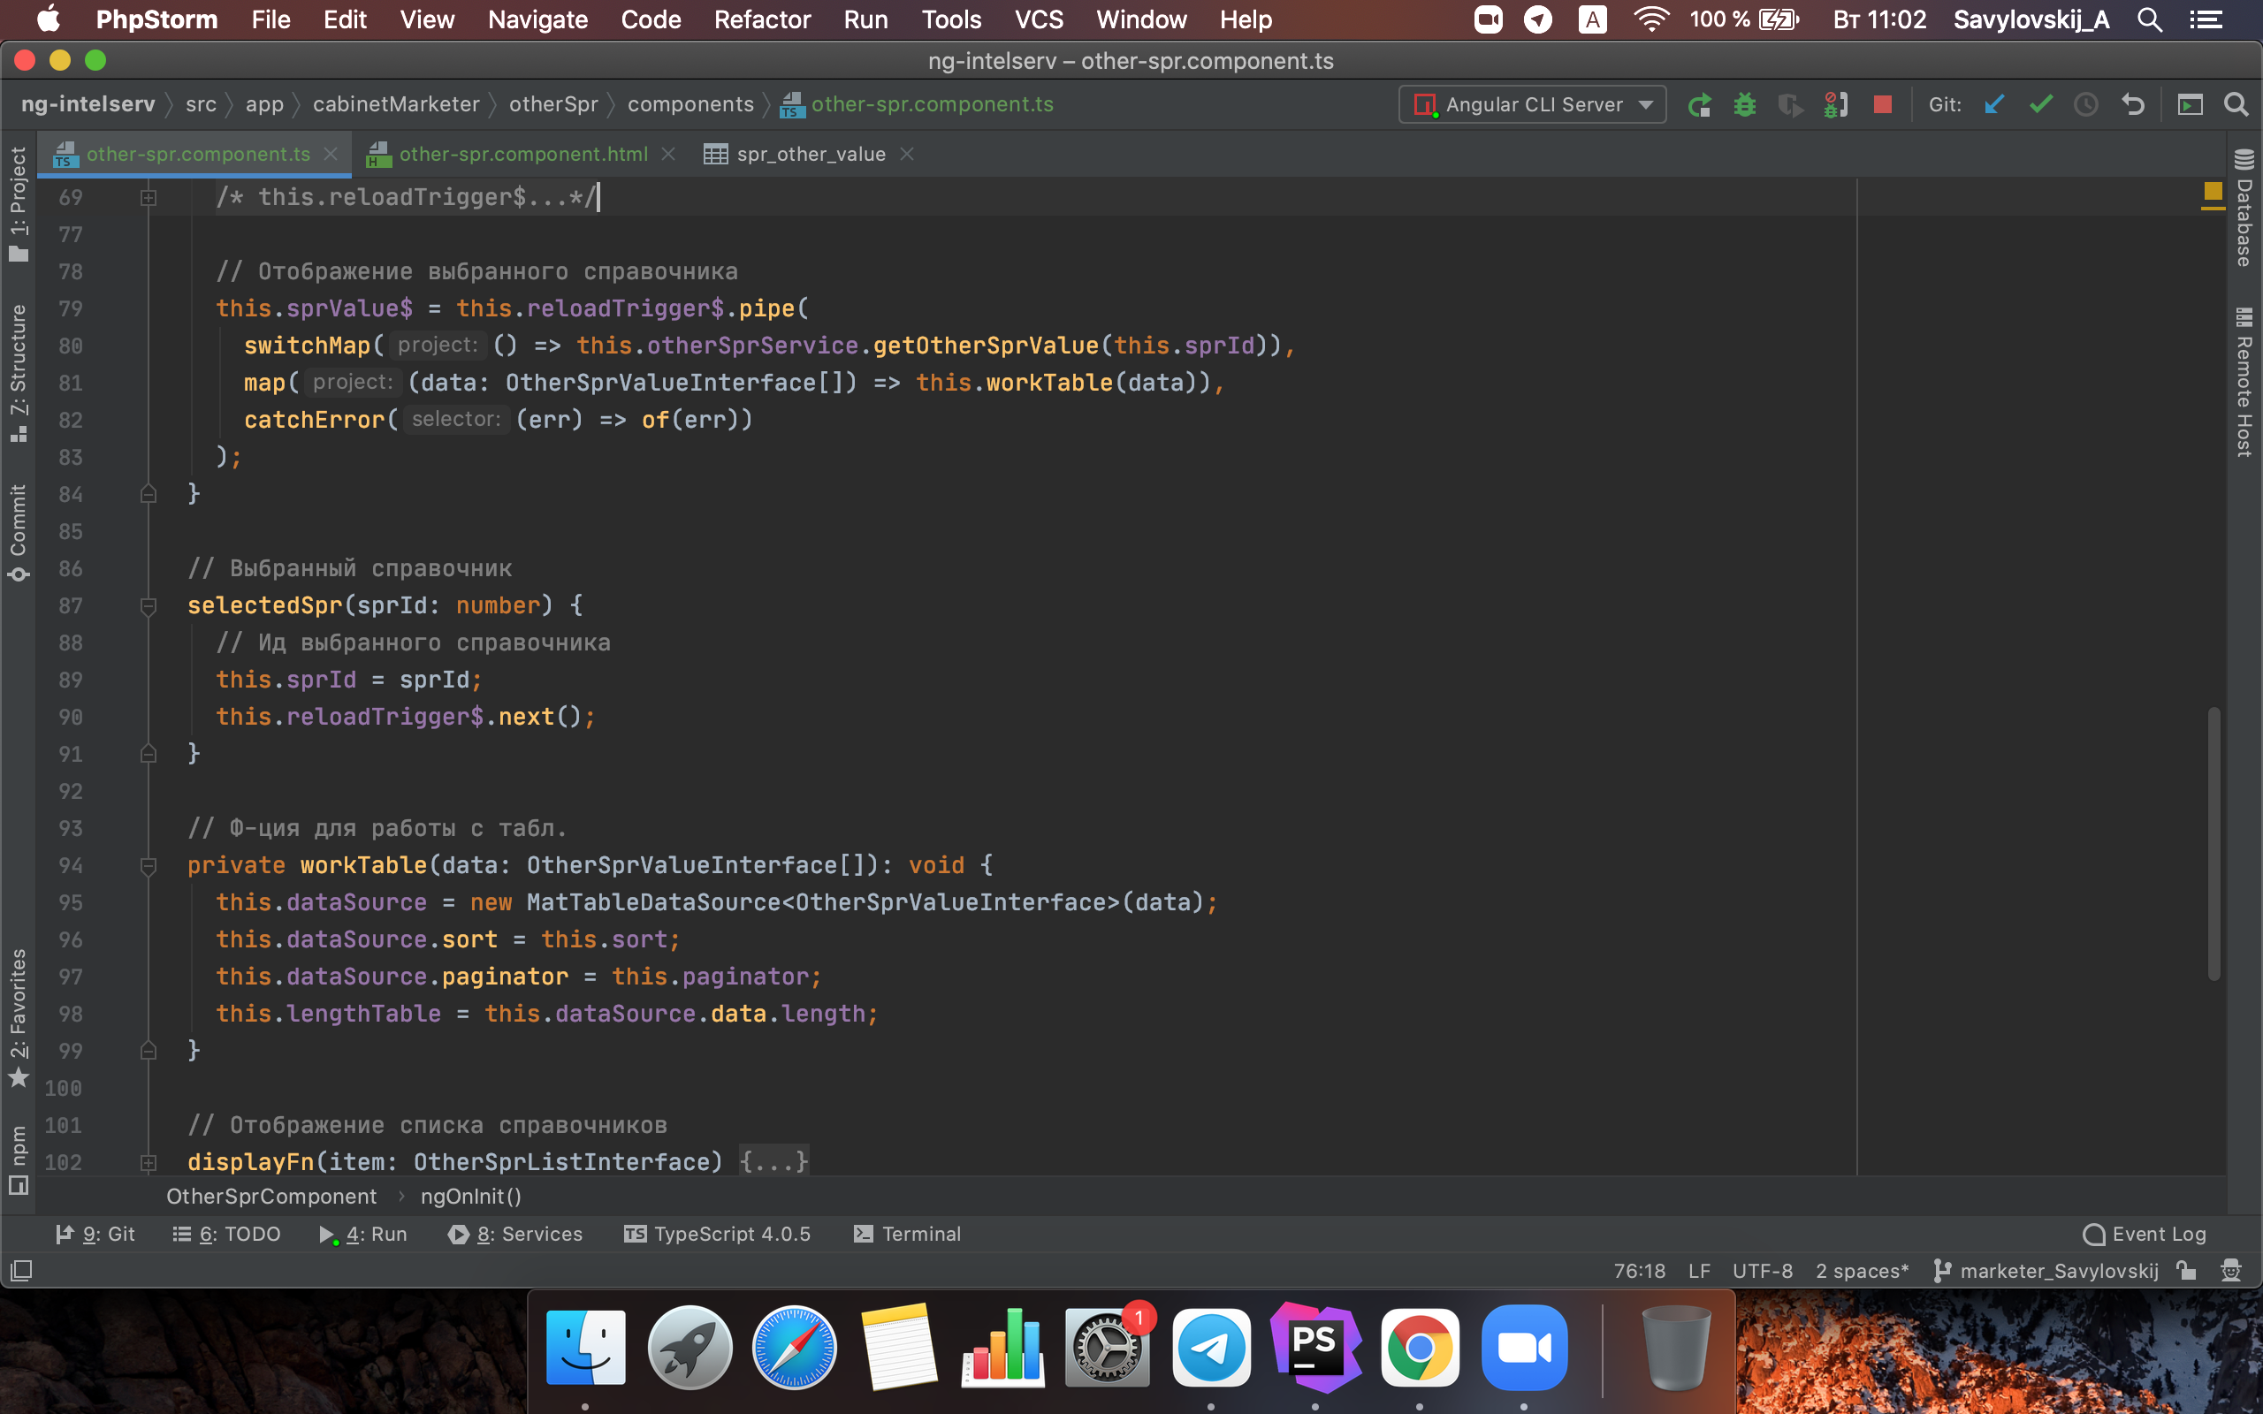The height and width of the screenshot is (1414, 2263).
Task: Click the 76:18 caret position indicator
Action: pyautogui.click(x=1638, y=1270)
